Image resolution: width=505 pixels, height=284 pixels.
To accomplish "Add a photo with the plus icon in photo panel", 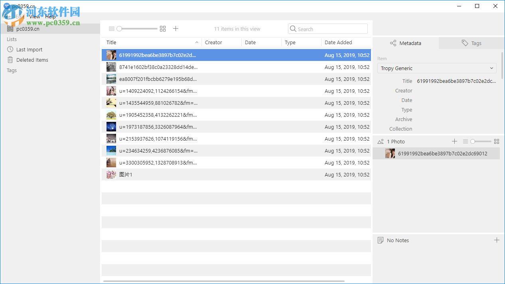I will (x=454, y=141).
